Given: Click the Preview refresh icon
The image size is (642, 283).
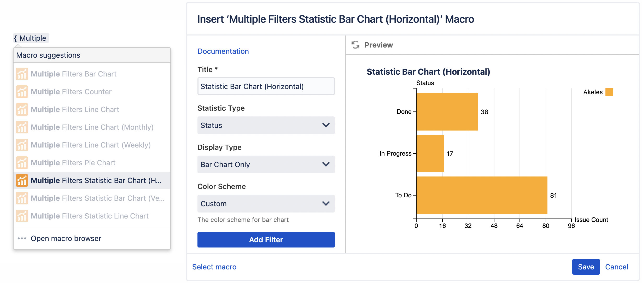Looking at the screenshot, I should tap(355, 45).
